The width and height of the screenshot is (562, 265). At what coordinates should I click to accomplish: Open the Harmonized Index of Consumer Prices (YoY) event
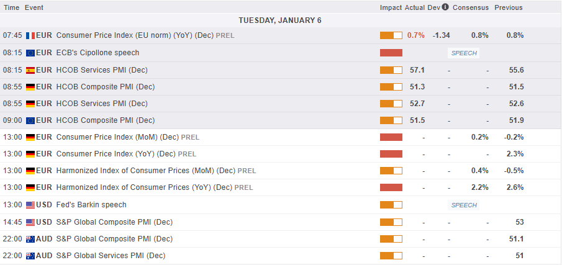(145, 187)
